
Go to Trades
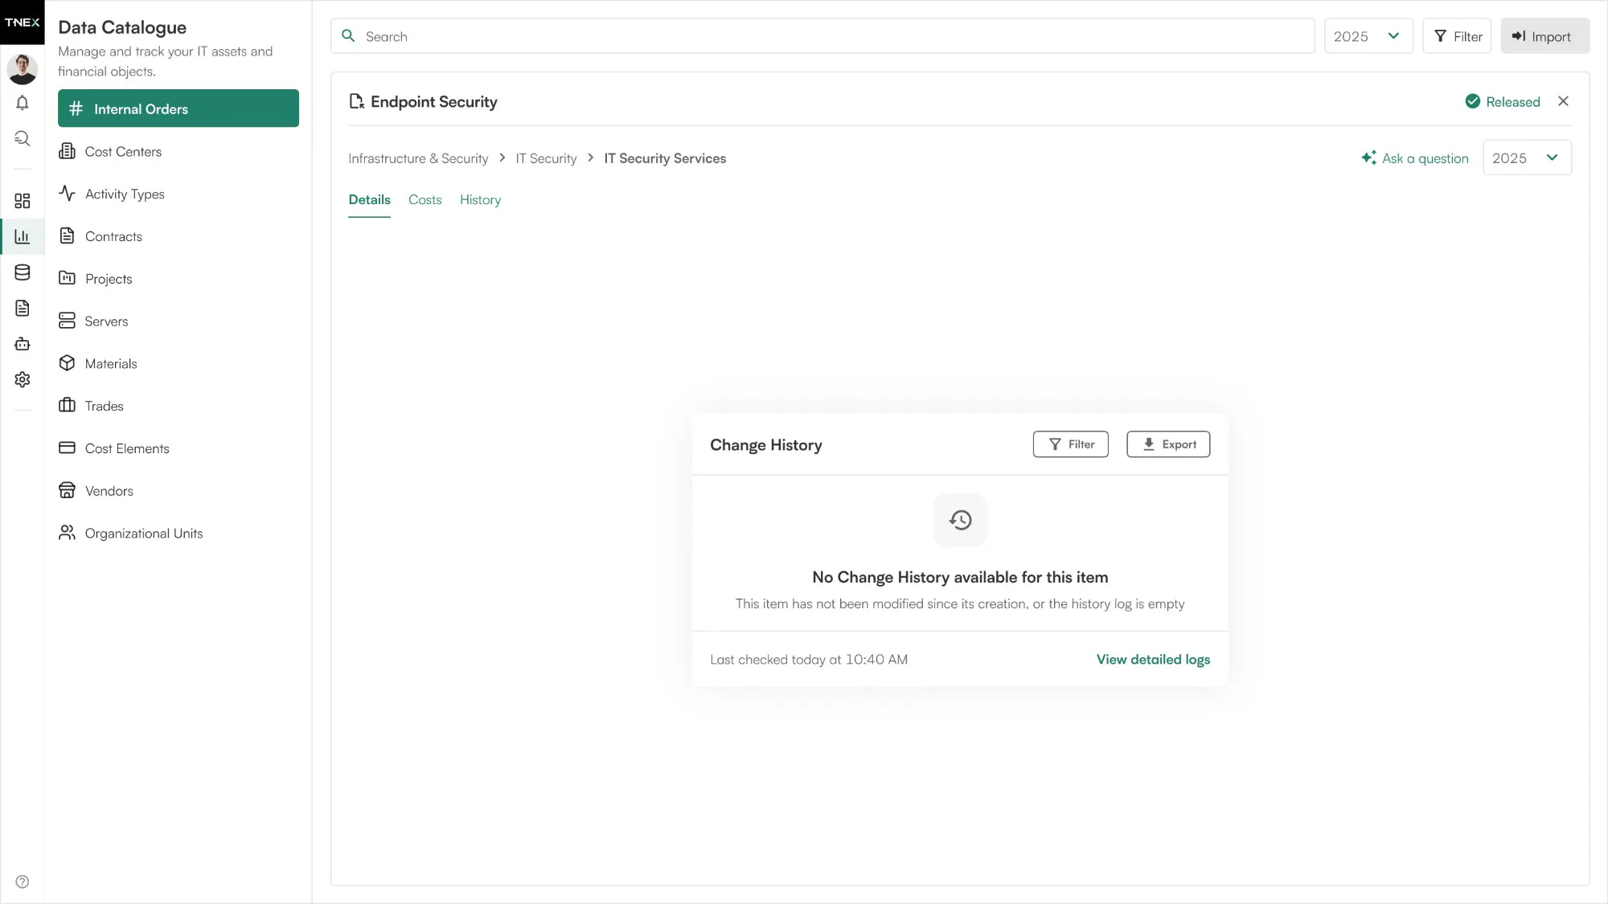178,406
